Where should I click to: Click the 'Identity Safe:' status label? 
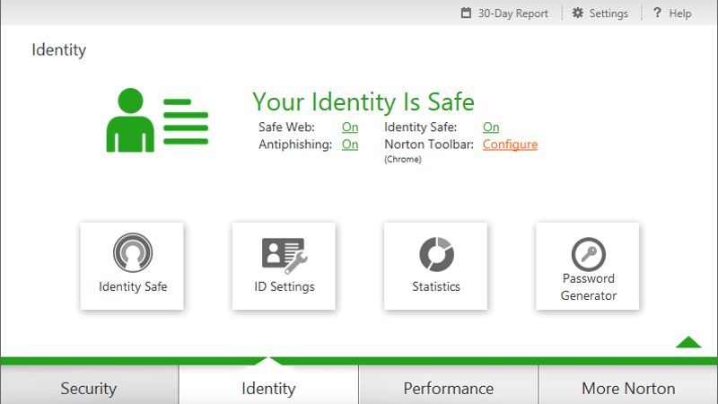pos(420,127)
